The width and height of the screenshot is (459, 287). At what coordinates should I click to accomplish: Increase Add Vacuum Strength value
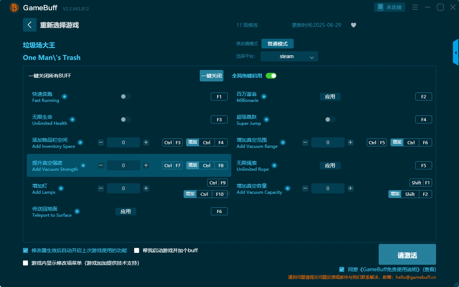click(x=146, y=165)
